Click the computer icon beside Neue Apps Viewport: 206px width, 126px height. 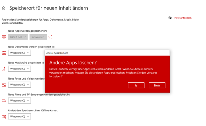point(4,37)
